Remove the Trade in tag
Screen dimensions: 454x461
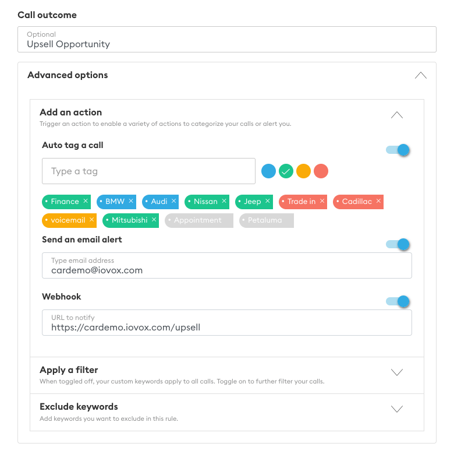click(x=322, y=201)
